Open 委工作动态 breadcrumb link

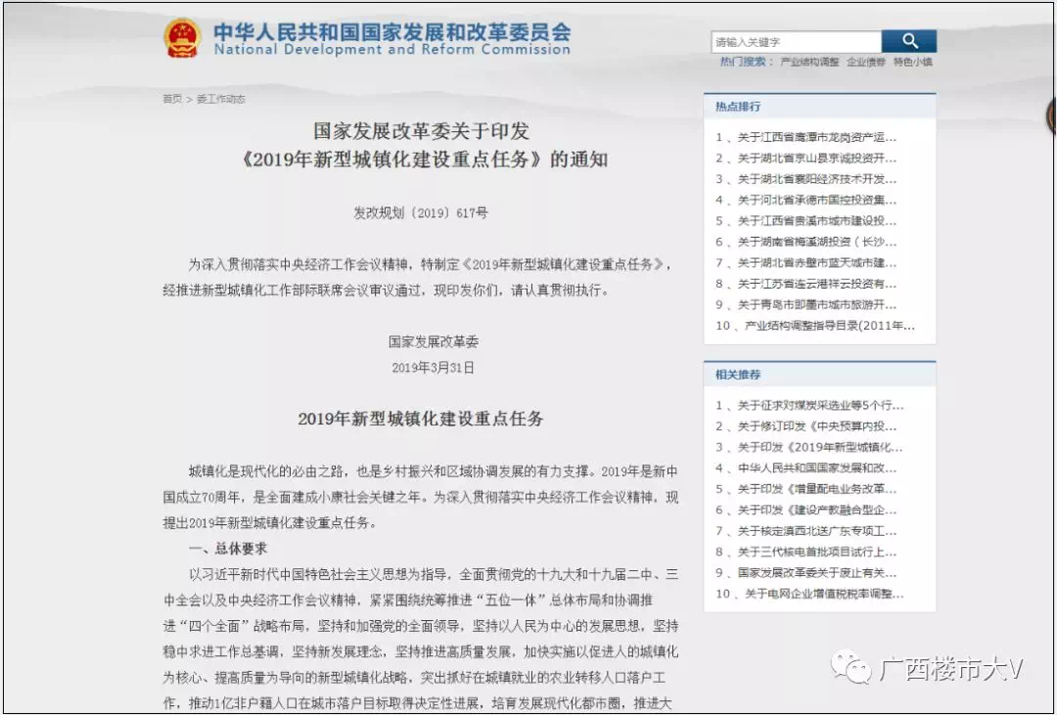coord(220,99)
